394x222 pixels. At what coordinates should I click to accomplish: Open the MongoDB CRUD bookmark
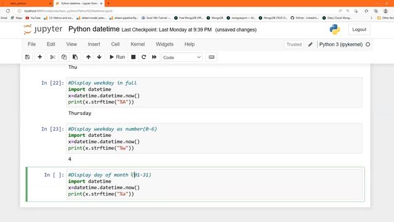pos(273,18)
